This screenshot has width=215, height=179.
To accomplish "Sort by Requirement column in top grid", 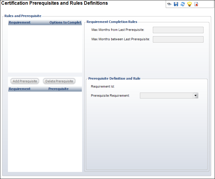I will point(20,22).
